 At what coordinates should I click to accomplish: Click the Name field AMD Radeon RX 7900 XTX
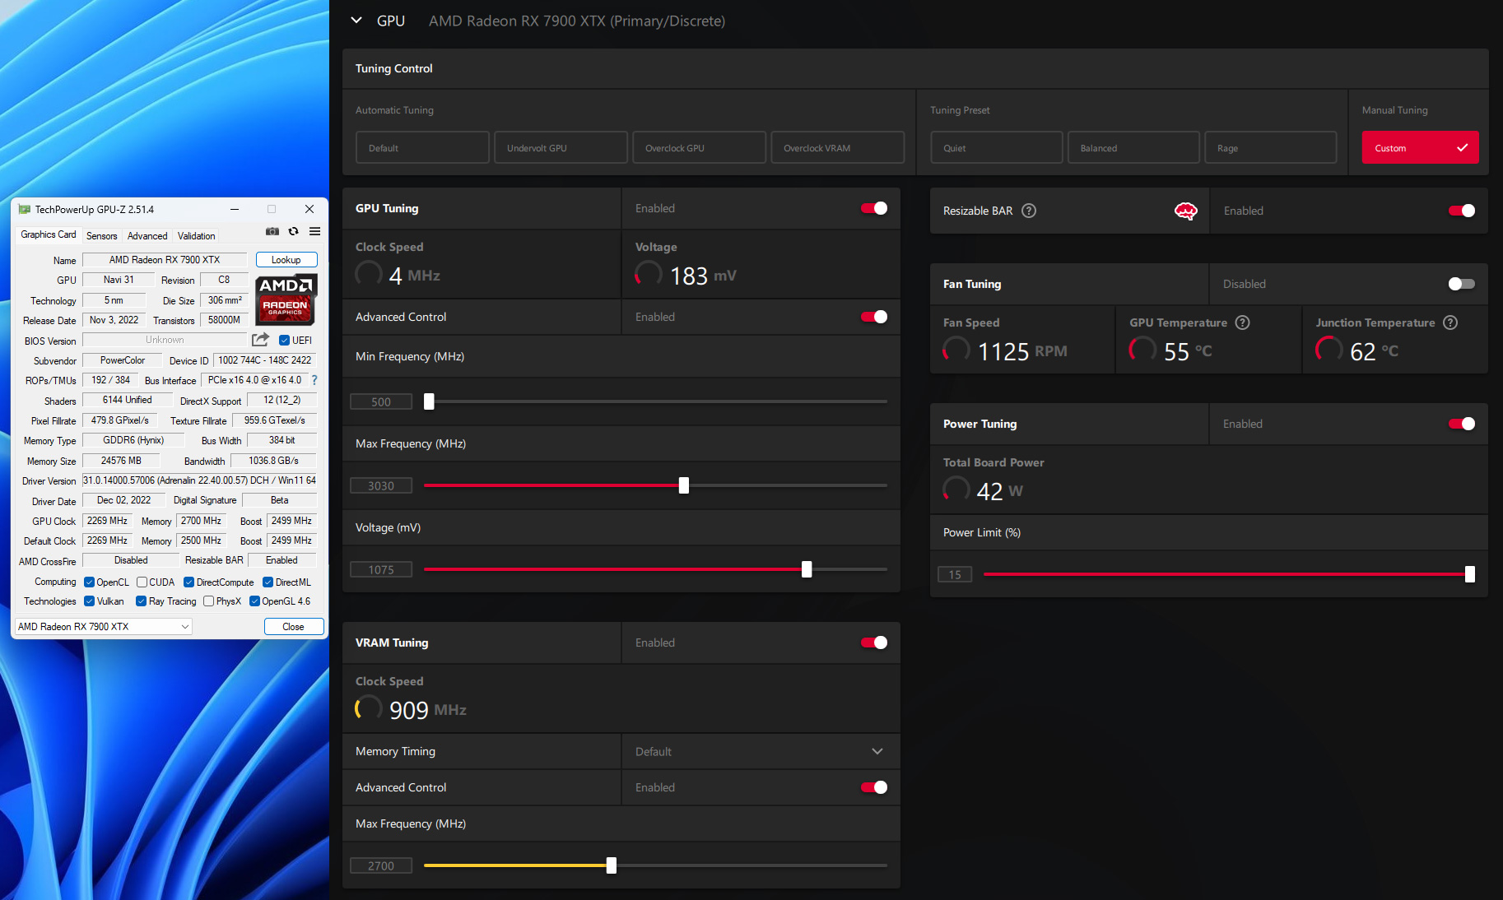pos(165,260)
